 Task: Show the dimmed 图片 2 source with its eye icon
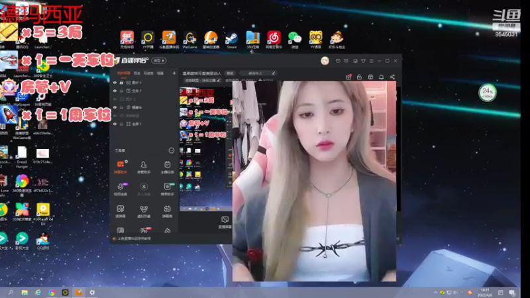[115, 99]
